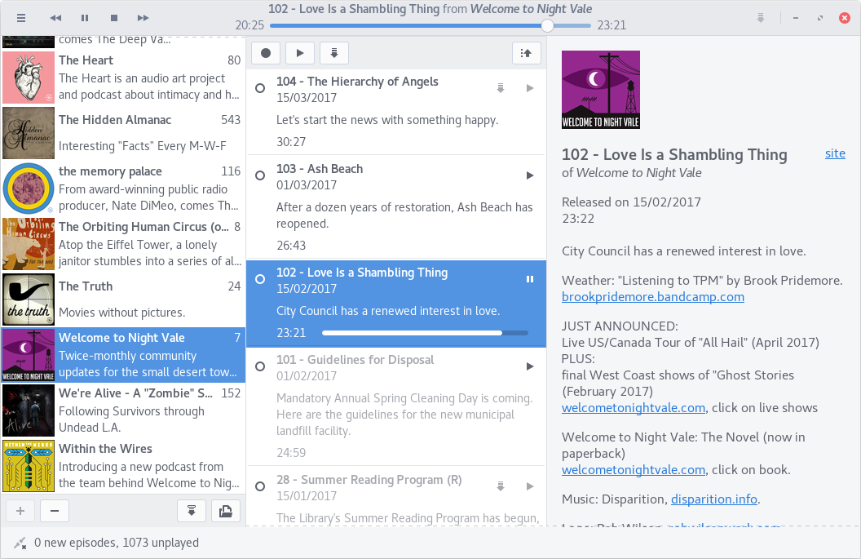Download episode 104 - The Hierarchy of Angels
Viewport: 861px width, 559px height.
pyautogui.click(x=501, y=88)
